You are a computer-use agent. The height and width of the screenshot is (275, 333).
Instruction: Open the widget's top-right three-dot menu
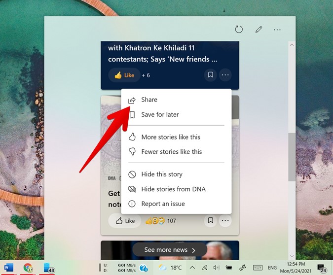277,30
